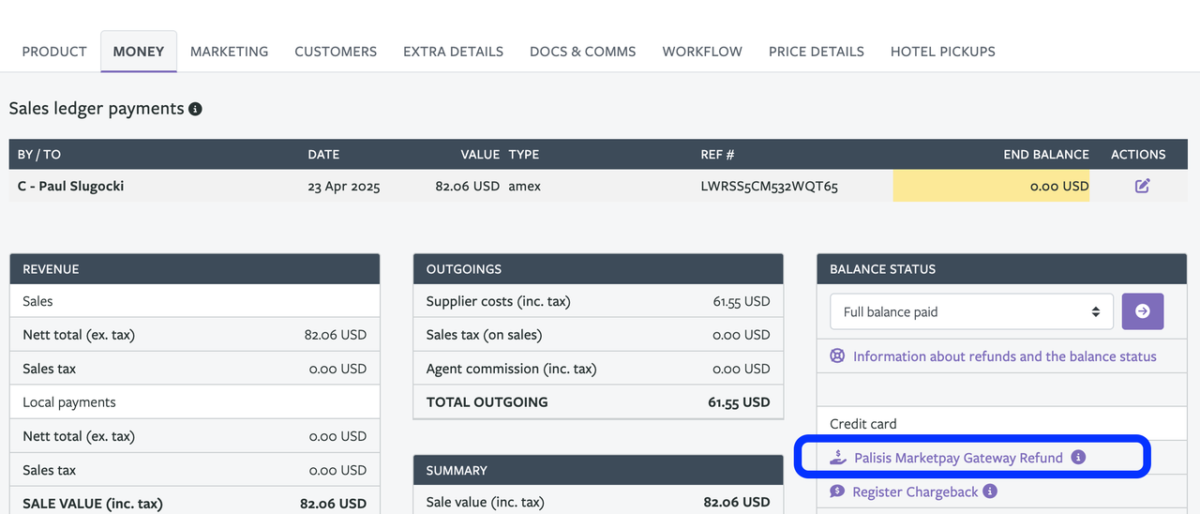Click the Register Chargeback link
This screenshot has height=514, width=1200.
(x=915, y=491)
